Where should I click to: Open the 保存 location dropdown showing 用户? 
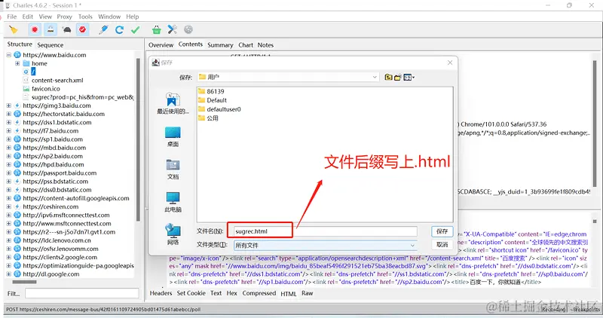click(288, 78)
